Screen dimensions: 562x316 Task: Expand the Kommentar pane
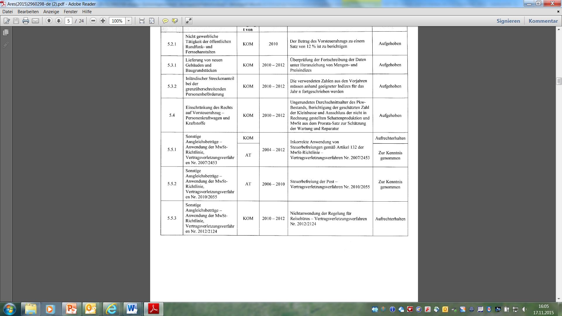(543, 21)
